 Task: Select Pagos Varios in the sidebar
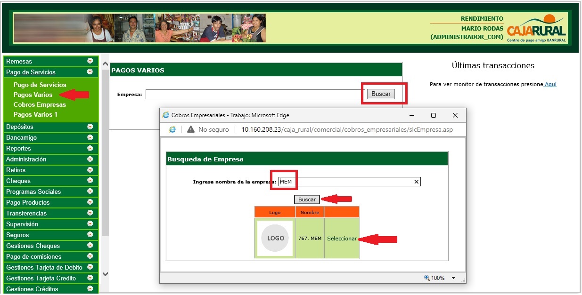coord(33,95)
